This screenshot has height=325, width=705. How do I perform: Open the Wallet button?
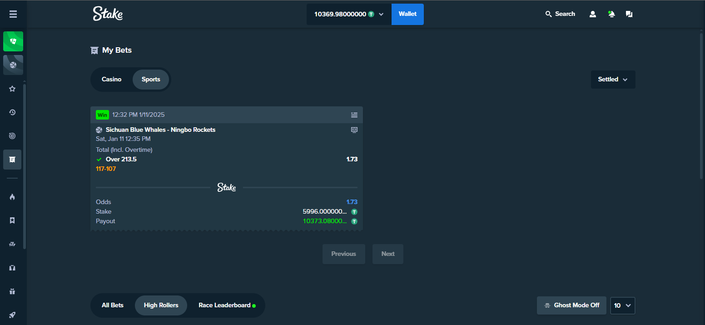click(x=407, y=14)
